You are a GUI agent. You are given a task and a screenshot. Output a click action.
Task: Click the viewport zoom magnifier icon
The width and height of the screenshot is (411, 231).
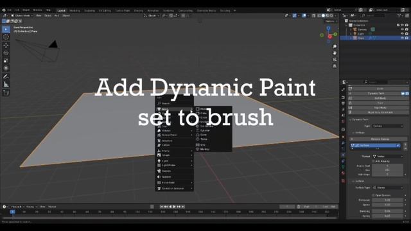coord(335,46)
